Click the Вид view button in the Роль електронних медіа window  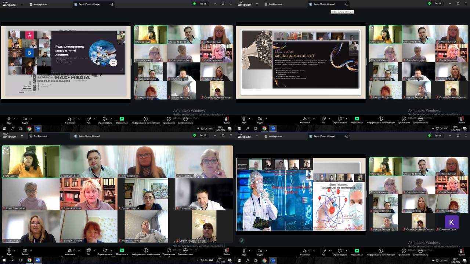(x=202, y=4)
